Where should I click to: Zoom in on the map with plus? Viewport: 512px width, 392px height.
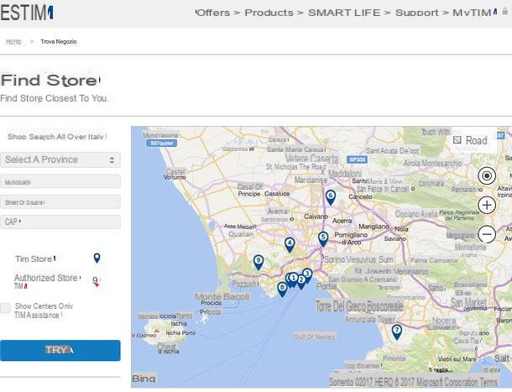pos(487,205)
